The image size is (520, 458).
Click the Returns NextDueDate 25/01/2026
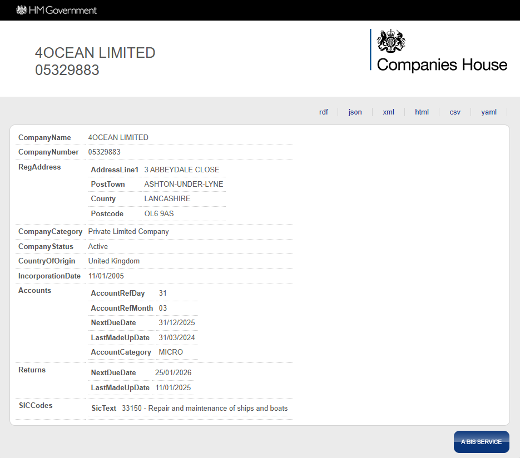point(173,373)
